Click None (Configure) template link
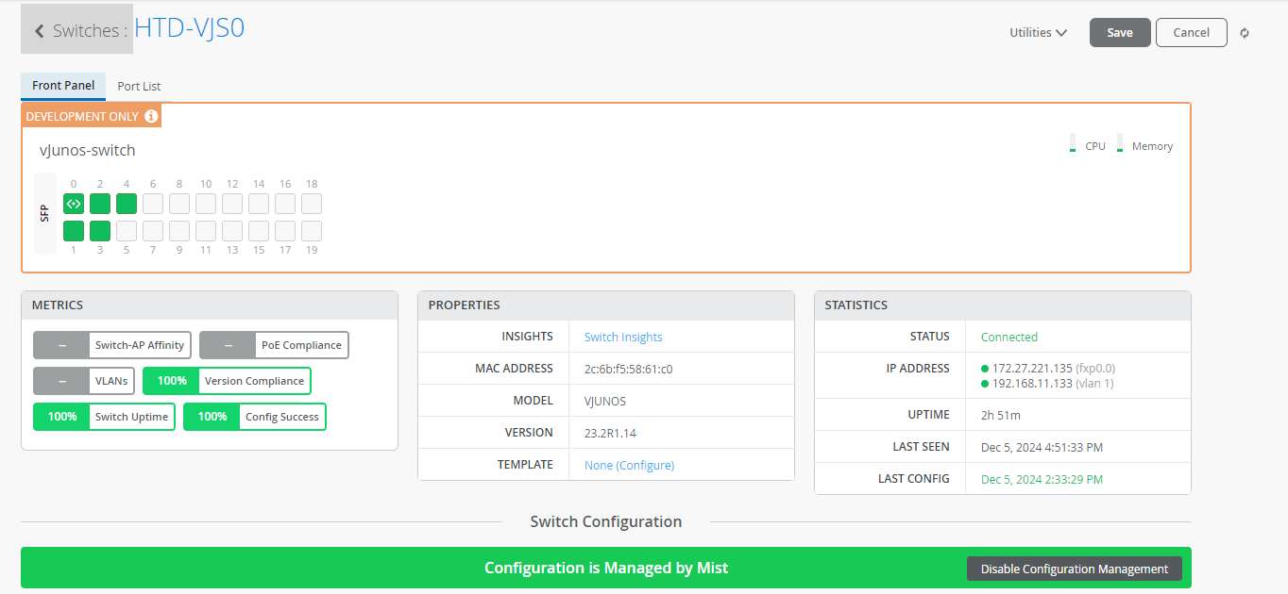The image size is (1288, 594). [629, 465]
